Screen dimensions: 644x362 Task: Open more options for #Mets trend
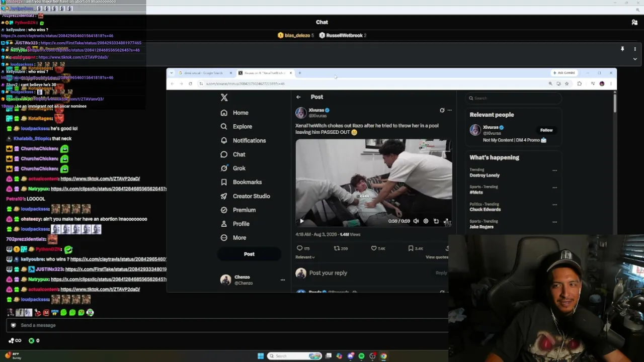coord(555,188)
